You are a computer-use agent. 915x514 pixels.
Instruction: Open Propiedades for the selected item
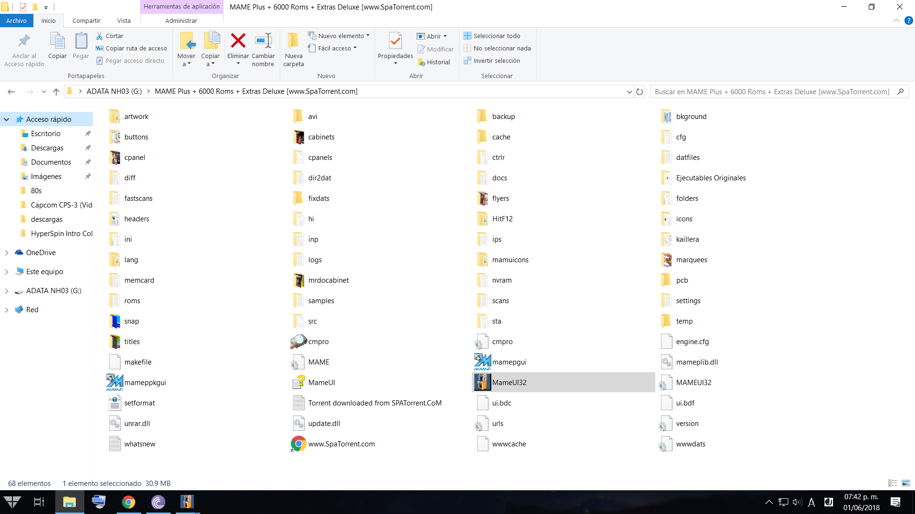point(395,48)
